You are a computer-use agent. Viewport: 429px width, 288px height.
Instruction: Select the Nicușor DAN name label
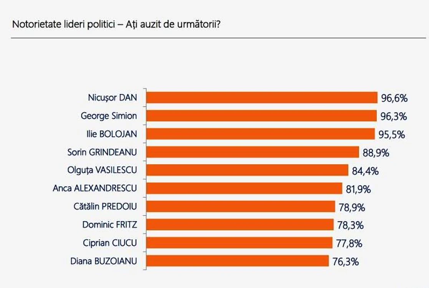[x=113, y=98]
